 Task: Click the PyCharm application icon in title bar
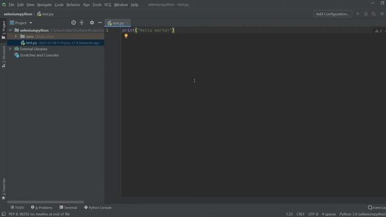tap(4, 4)
